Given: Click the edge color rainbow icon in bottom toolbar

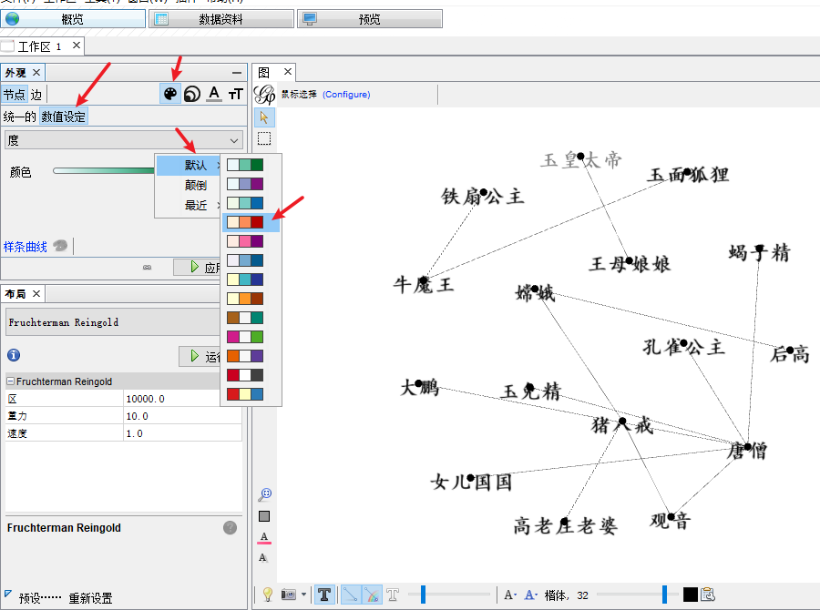Looking at the screenshot, I should point(372,594).
